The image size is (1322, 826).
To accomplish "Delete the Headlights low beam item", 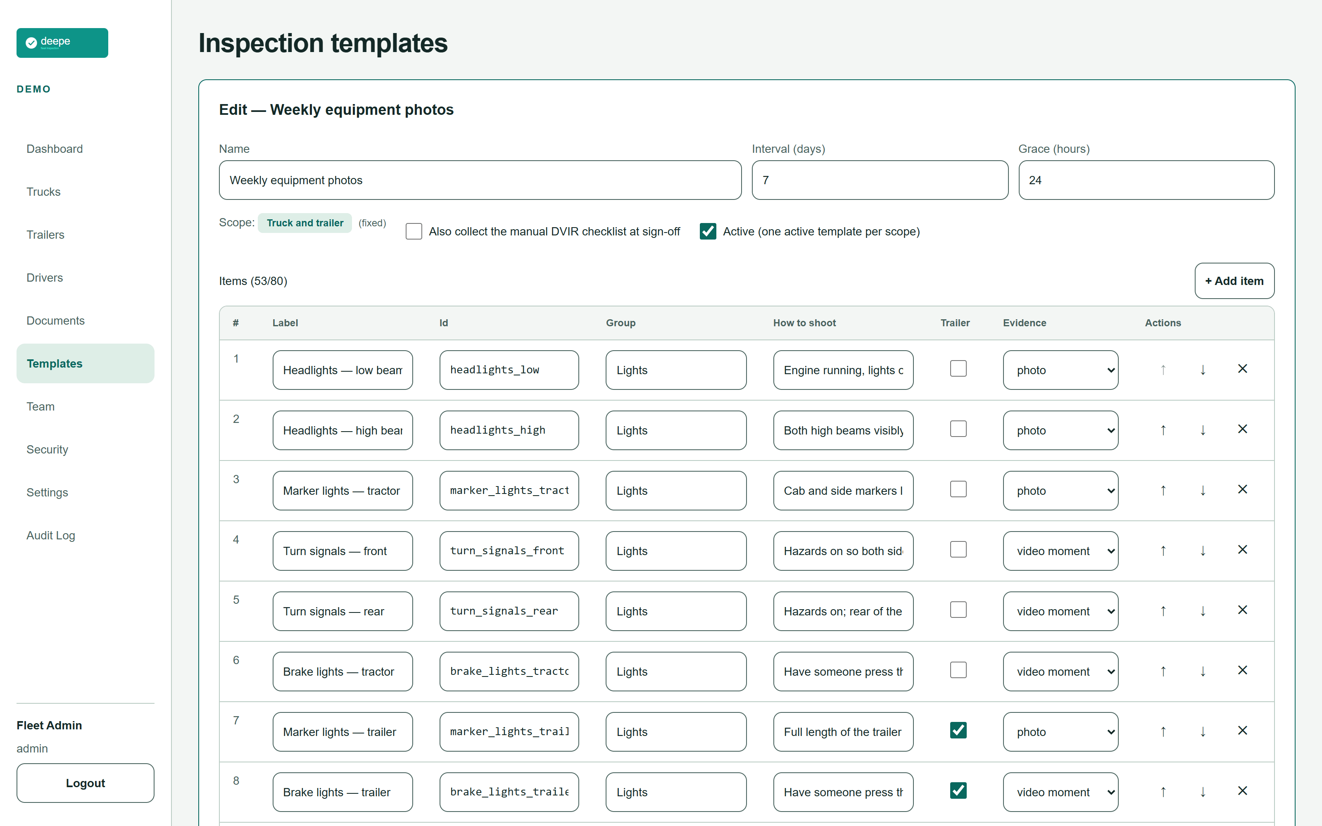I will pos(1242,369).
